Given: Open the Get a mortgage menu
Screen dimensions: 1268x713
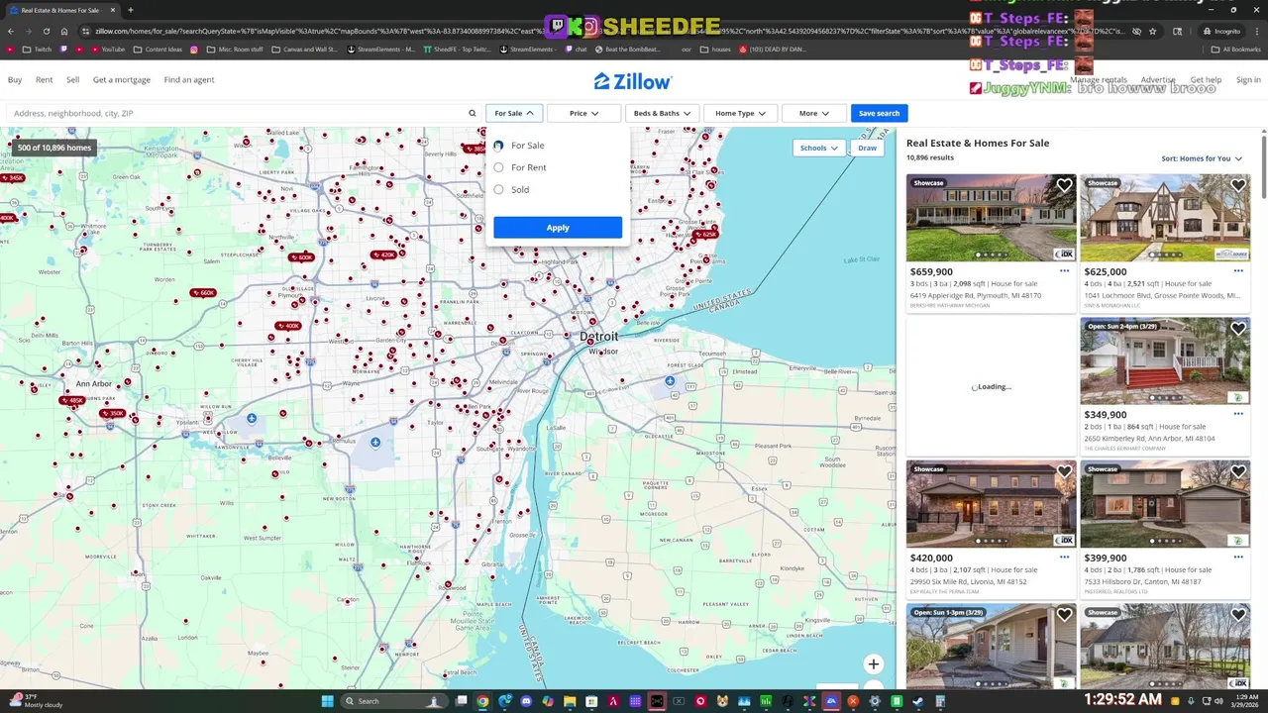Looking at the screenshot, I should (122, 80).
